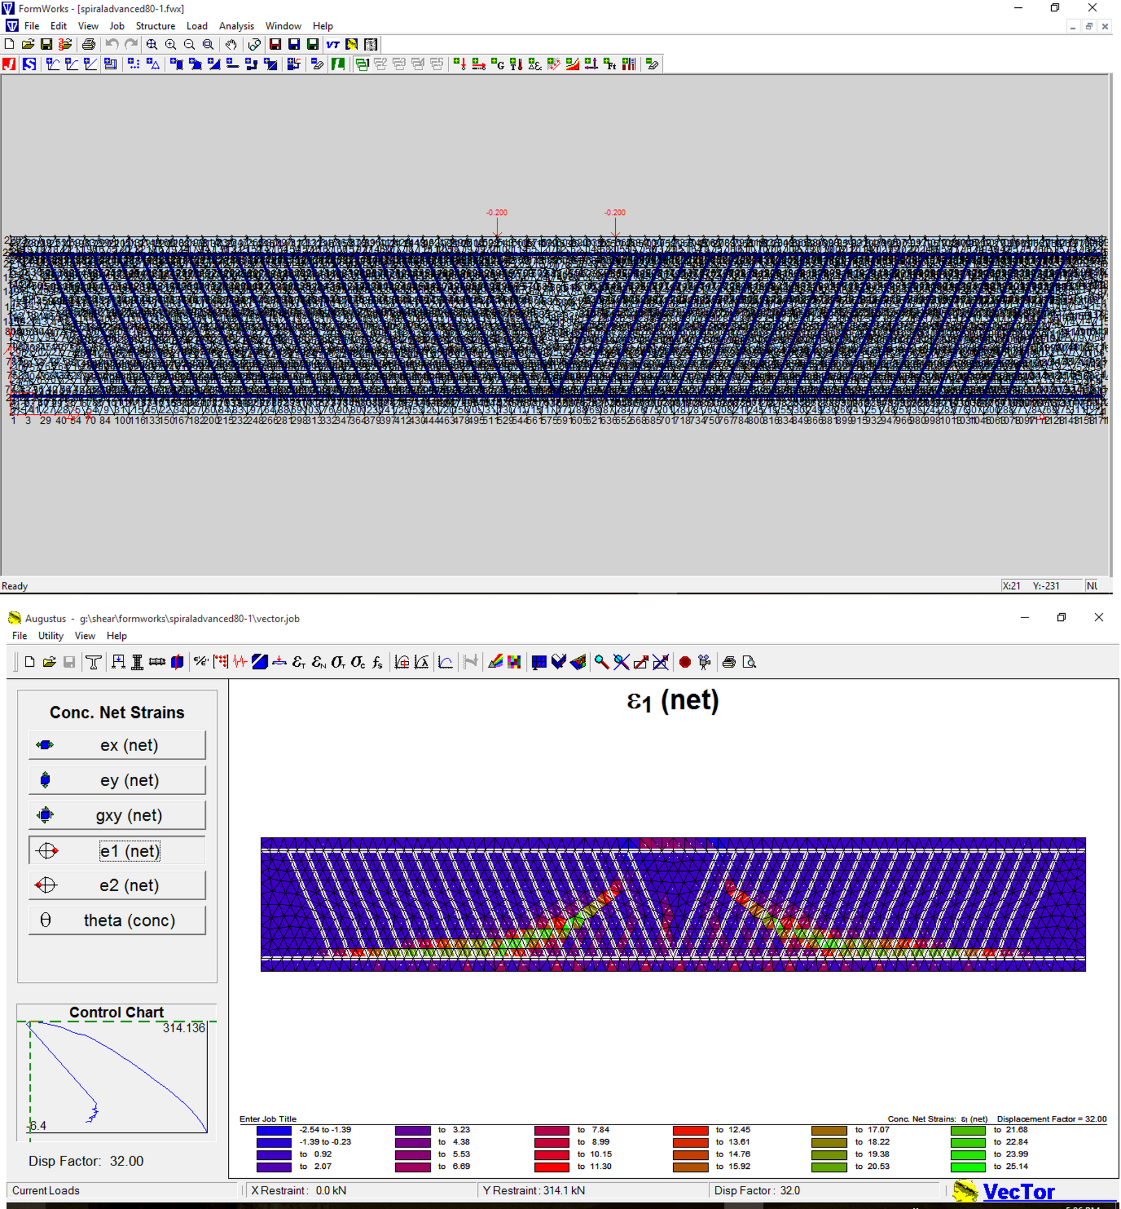
Task: Click the VecTor link at bottom right
Action: [1018, 1191]
